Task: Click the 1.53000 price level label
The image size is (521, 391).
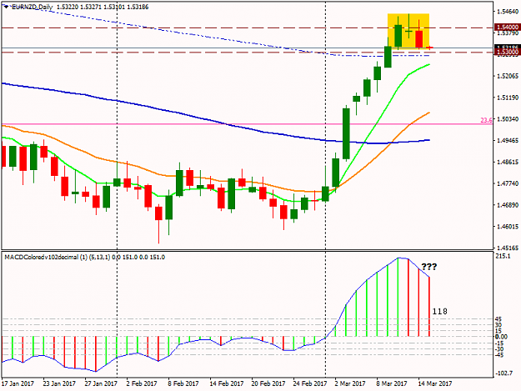Action: (x=508, y=53)
